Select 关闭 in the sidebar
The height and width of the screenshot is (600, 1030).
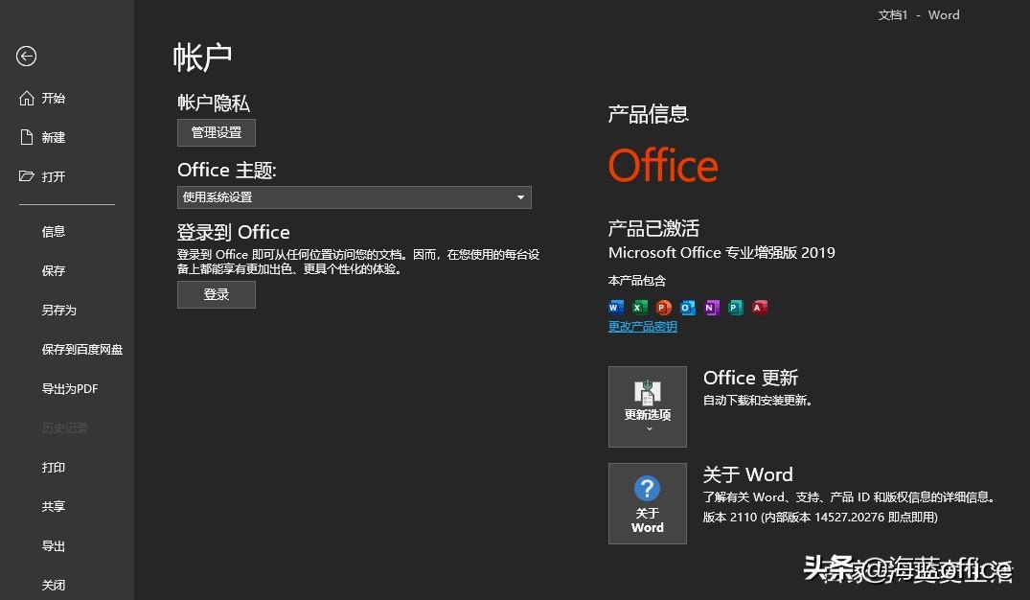54,585
